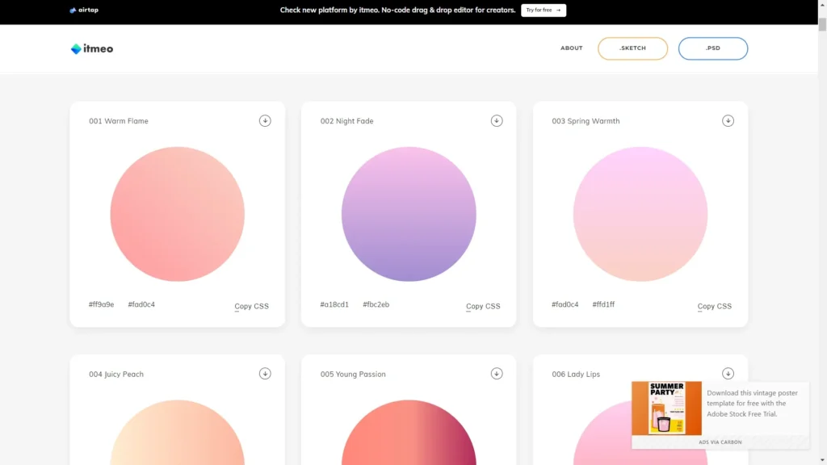
Task: Click the download arrow for Juicy Peach
Action: (x=265, y=373)
